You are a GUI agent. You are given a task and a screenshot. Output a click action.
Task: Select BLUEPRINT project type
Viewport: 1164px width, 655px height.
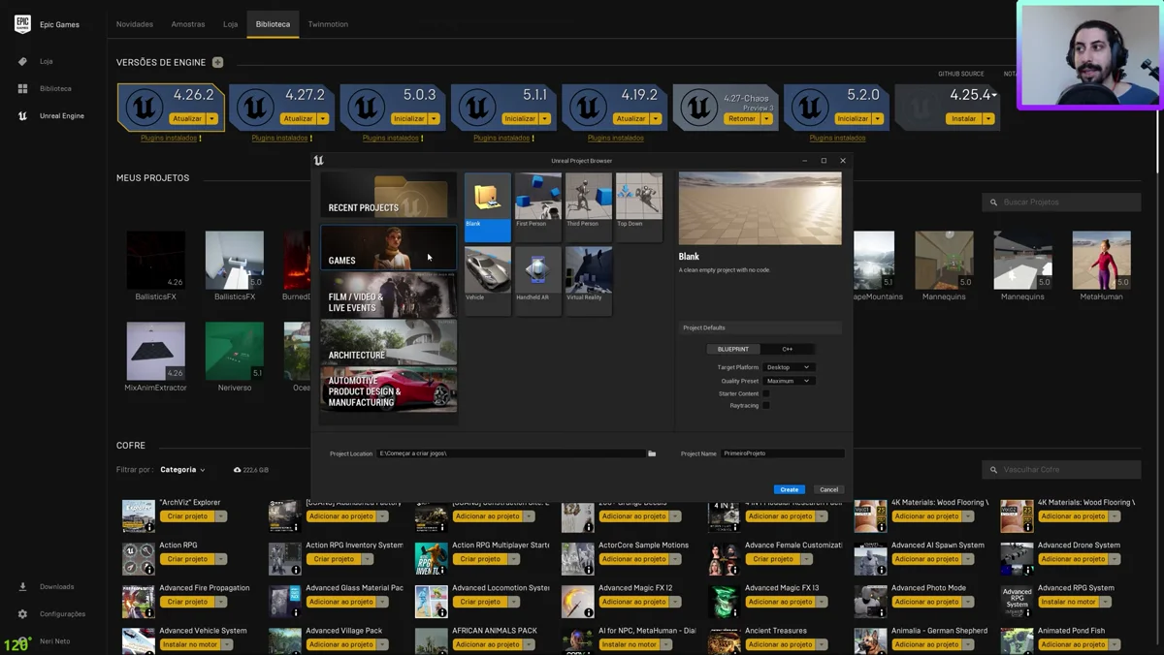pyautogui.click(x=733, y=349)
